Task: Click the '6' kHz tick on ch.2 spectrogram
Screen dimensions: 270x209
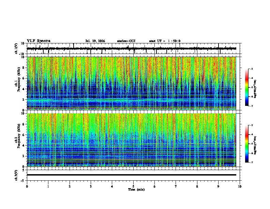Action: (x=24, y=135)
